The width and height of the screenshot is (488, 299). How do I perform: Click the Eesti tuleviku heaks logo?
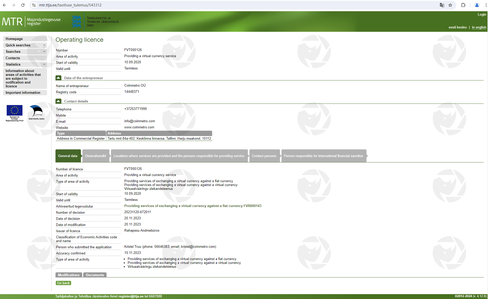click(36, 112)
